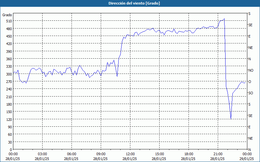Click the 330 axis value
Image resolution: width=260 pixels, height=162 pixels.
coord(9,66)
